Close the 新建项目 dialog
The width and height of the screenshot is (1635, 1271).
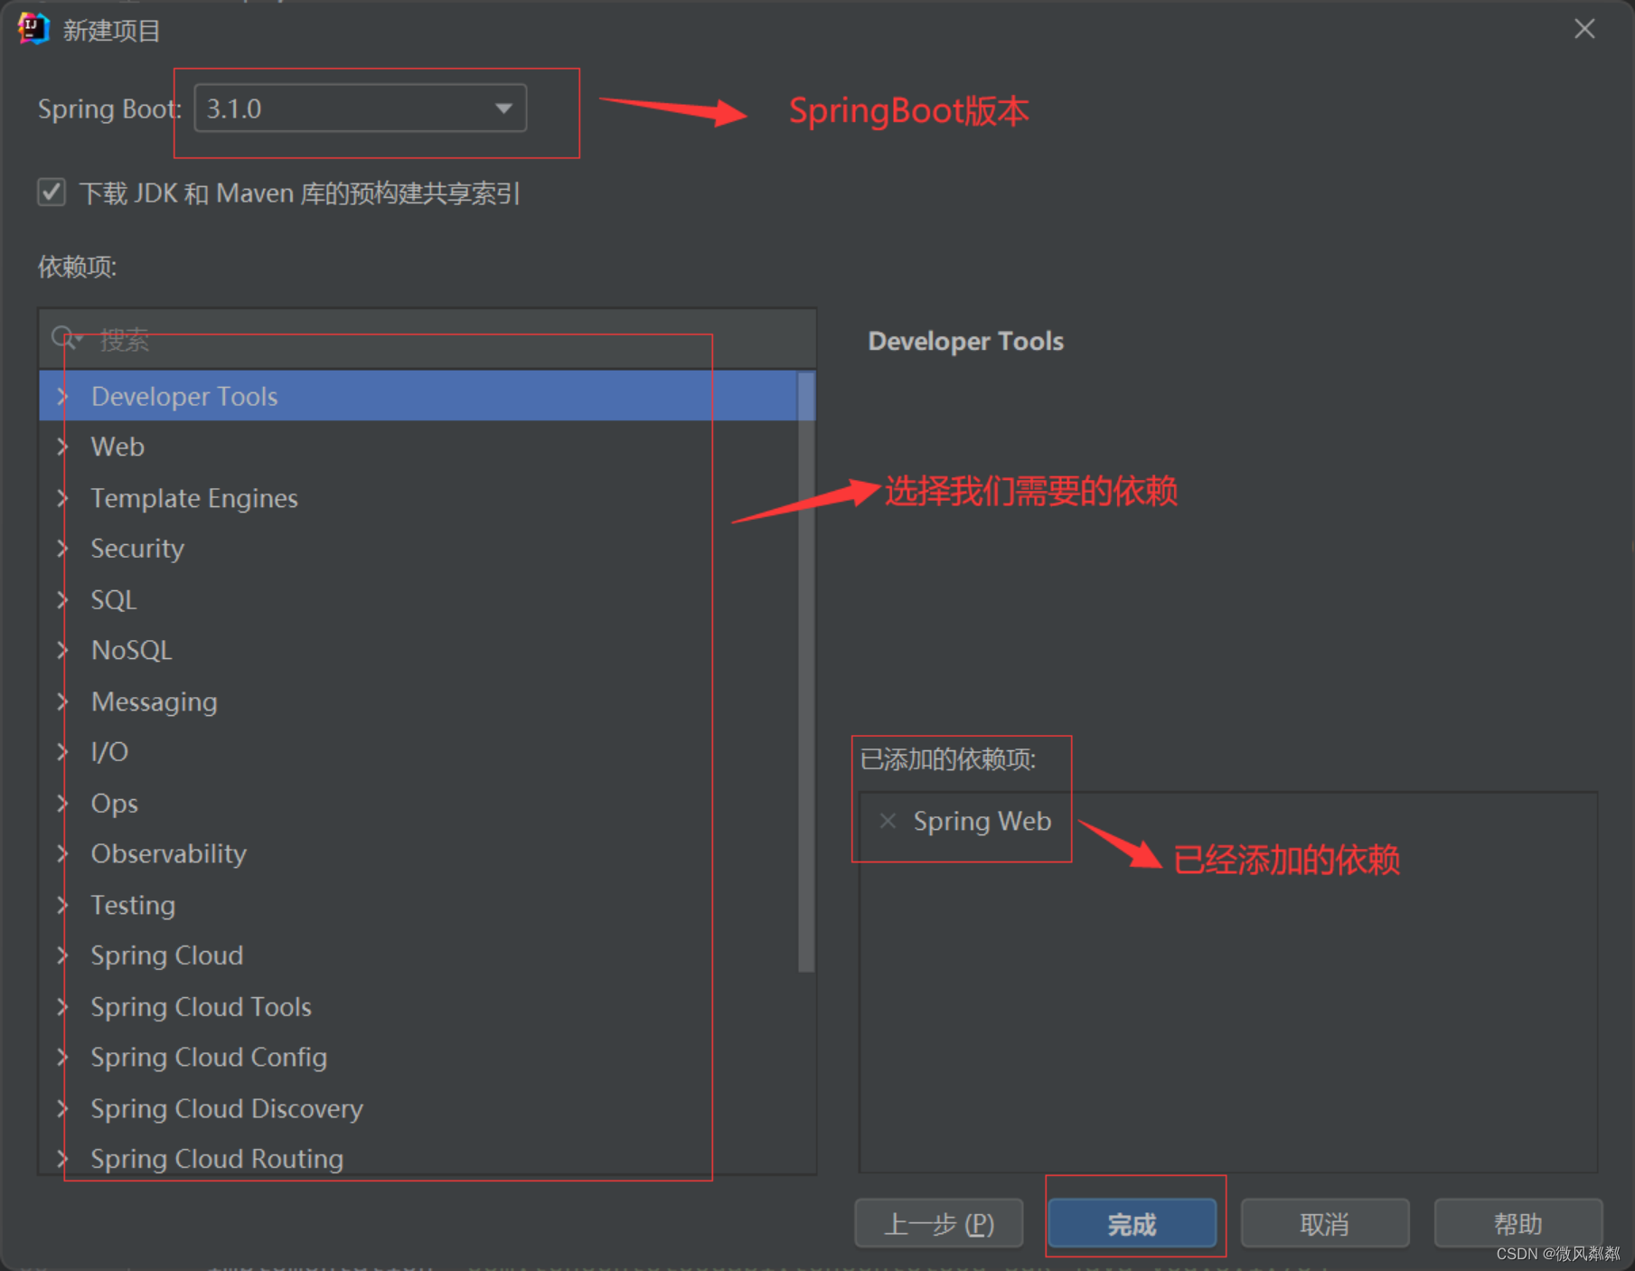click(x=1584, y=29)
